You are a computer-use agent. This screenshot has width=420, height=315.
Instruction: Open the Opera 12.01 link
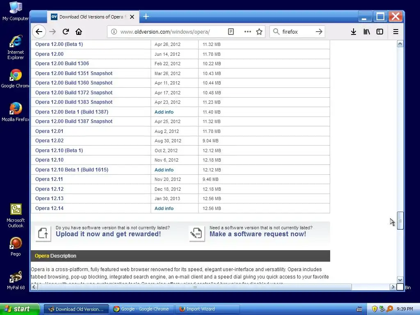click(x=49, y=131)
